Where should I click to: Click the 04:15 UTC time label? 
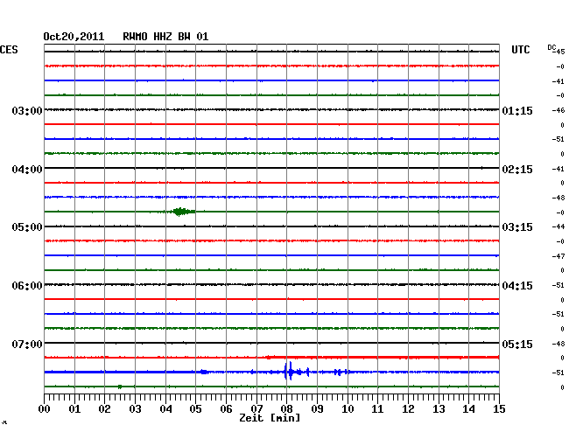coord(517,286)
